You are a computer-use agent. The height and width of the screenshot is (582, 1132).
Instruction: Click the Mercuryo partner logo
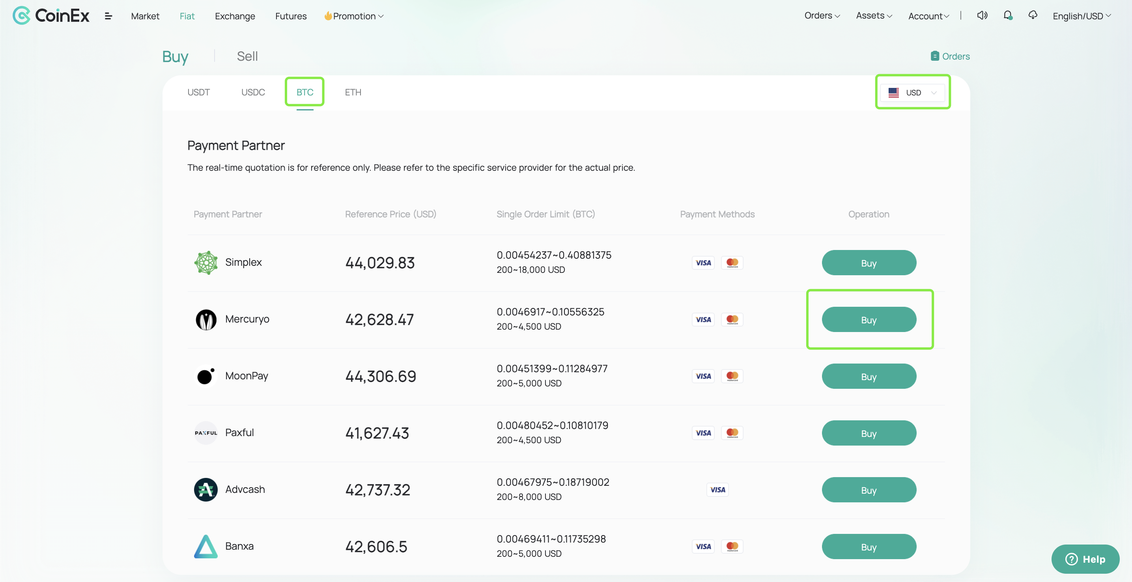[x=205, y=319]
